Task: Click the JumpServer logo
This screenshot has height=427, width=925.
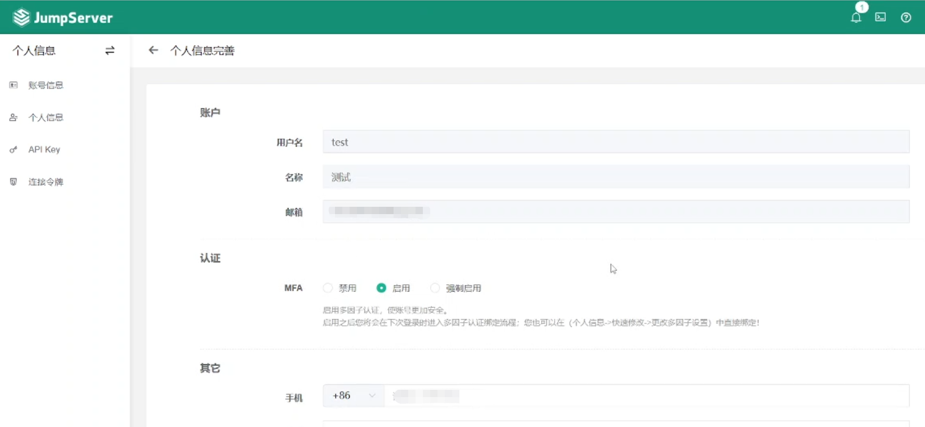Action: [x=63, y=18]
